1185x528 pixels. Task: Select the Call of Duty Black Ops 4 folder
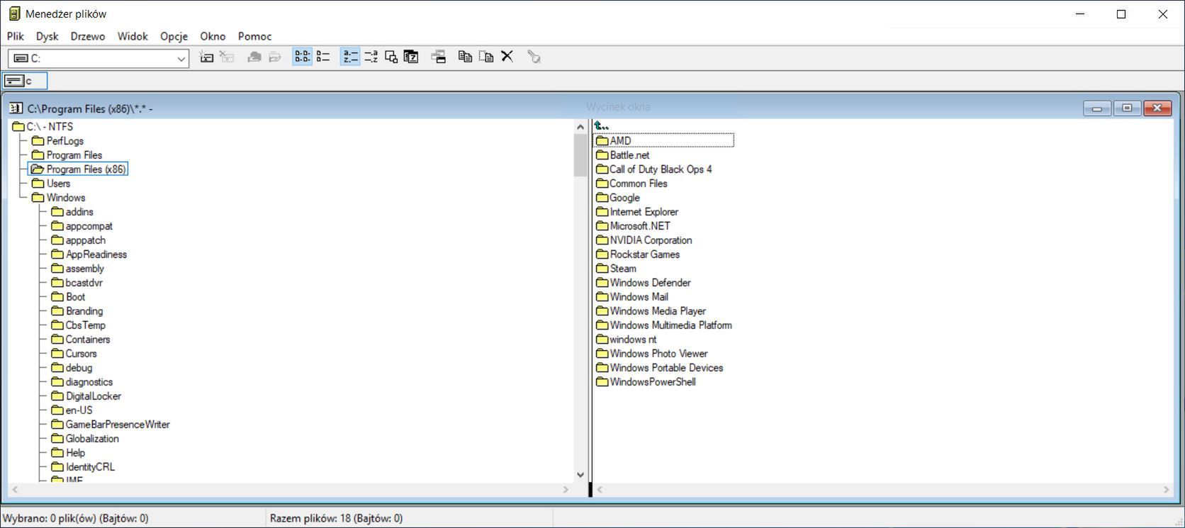click(653, 169)
